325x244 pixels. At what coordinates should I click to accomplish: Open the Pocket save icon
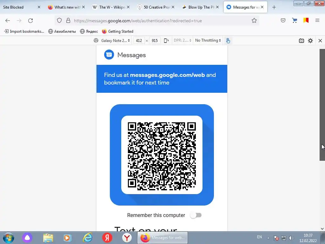click(x=283, y=20)
